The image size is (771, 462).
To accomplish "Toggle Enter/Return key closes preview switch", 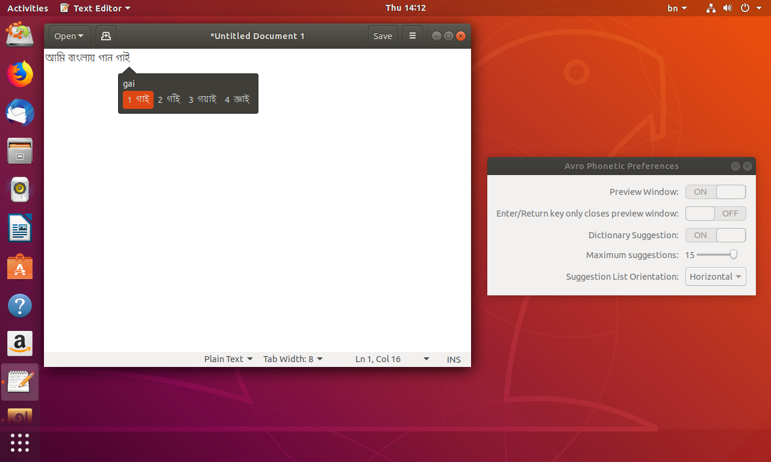I will pos(716,214).
